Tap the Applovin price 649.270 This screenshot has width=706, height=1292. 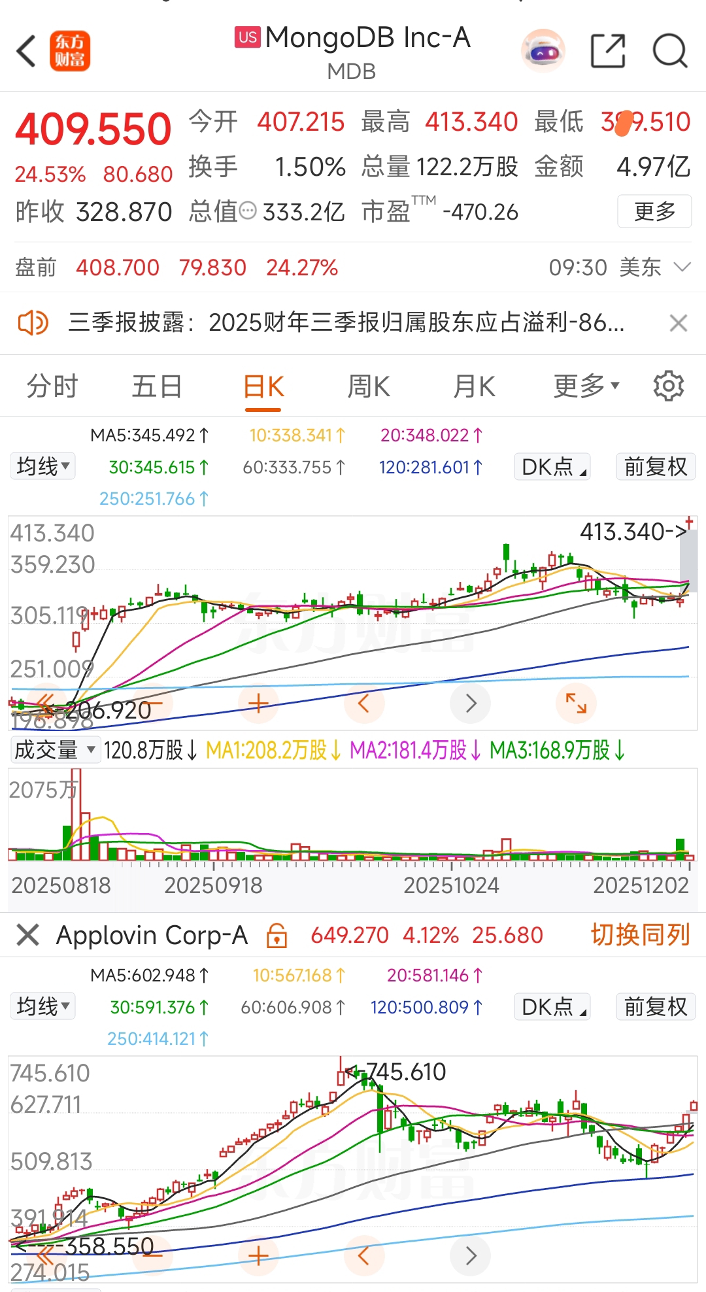click(x=350, y=936)
